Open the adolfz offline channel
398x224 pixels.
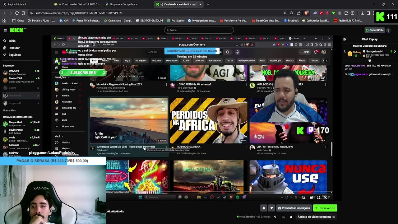coord(21,88)
